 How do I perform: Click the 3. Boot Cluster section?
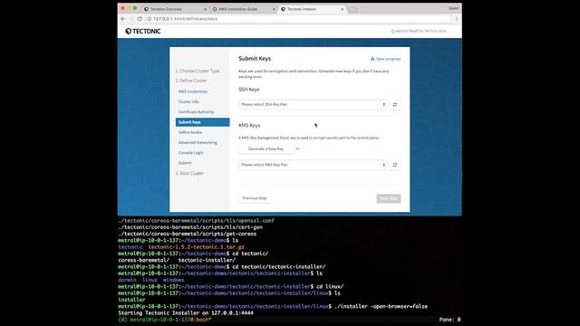pyautogui.click(x=189, y=173)
